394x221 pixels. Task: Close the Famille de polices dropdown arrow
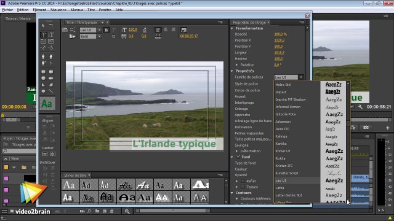301,77
